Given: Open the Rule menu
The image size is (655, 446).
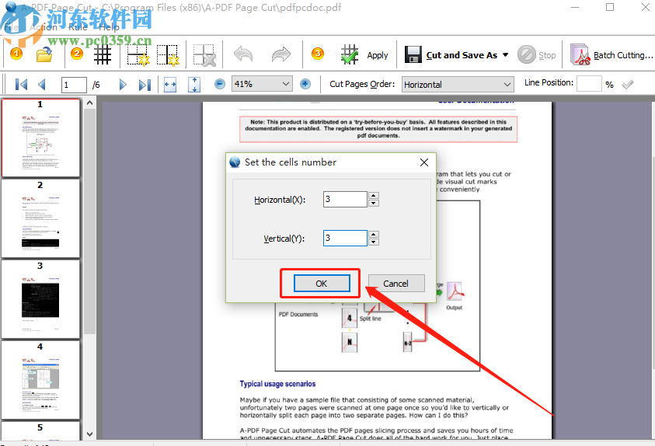Looking at the screenshot, I should (78, 27).
